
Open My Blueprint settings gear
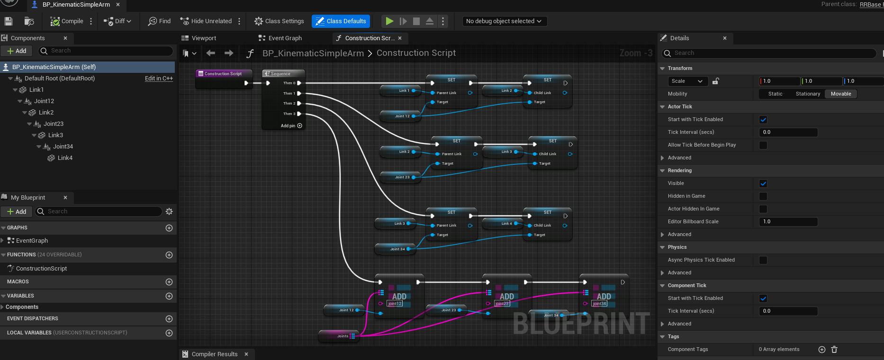pyautogui.click(x=169, y=211)
